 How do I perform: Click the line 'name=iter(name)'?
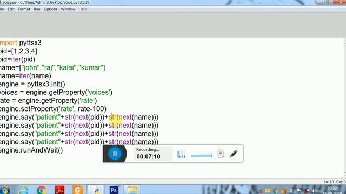(25, 76)
